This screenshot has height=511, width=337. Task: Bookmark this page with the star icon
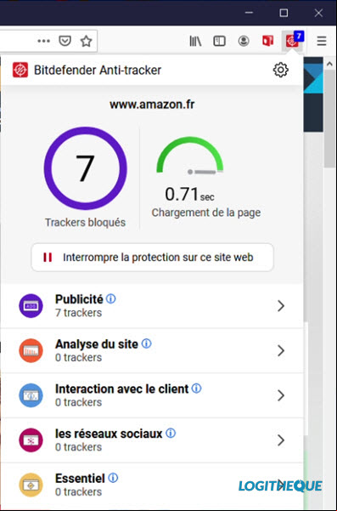(x=87, y=41)
